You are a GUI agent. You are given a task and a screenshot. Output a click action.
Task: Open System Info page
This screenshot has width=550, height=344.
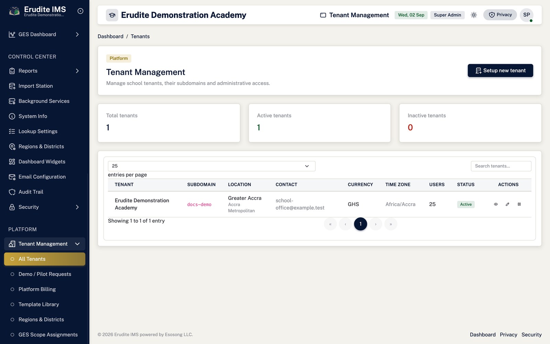[x=45, y=116]
